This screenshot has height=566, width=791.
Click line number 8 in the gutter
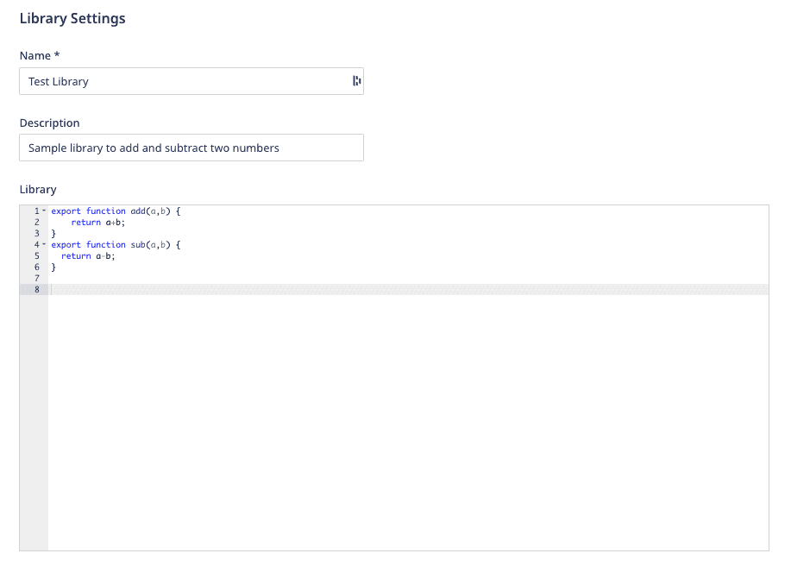pos(35,289)
